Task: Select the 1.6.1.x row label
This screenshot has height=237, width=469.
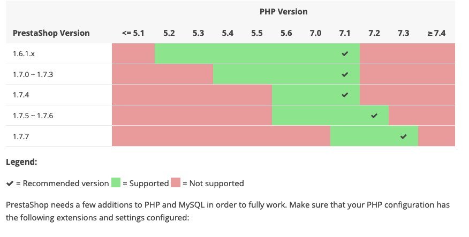Action: click(23, 54)
